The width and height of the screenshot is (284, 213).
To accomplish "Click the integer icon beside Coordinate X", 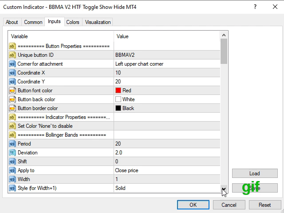I will pyautogui.click(x=12, y=73).
